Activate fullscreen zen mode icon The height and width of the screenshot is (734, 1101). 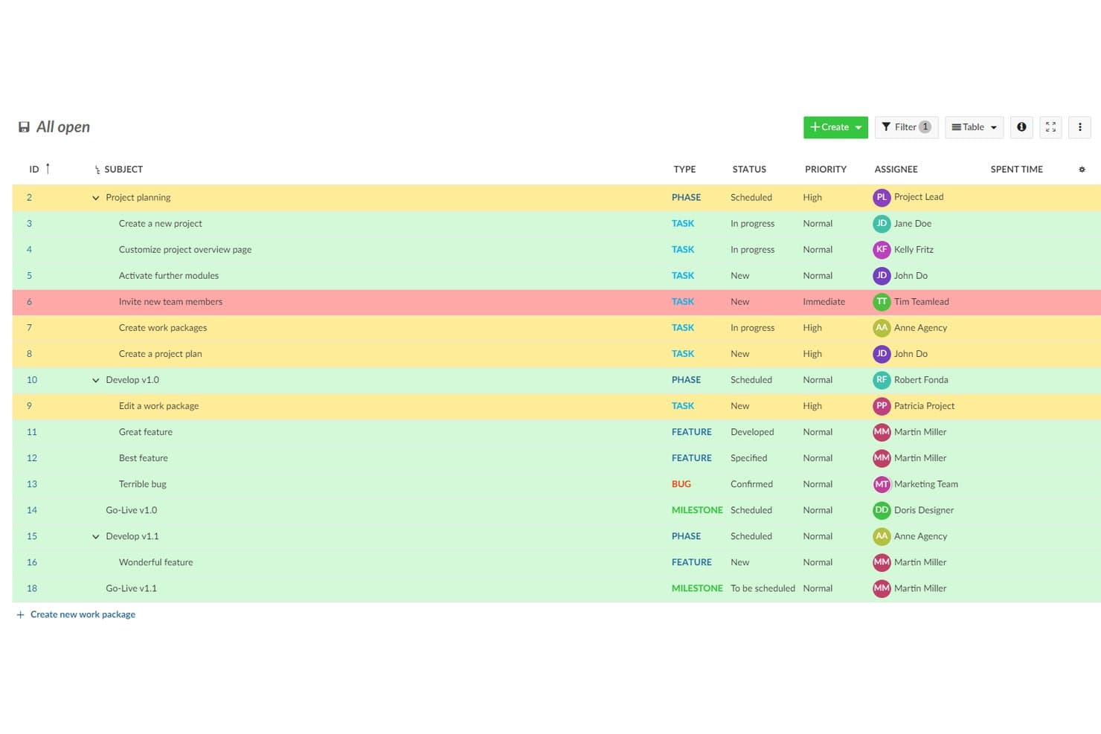(1050, 127)
